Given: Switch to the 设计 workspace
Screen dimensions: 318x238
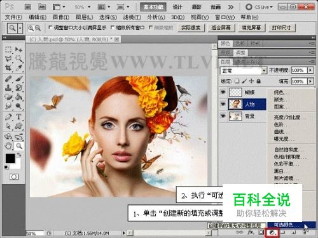Looking at the screenshot, I should coord(177,7).
